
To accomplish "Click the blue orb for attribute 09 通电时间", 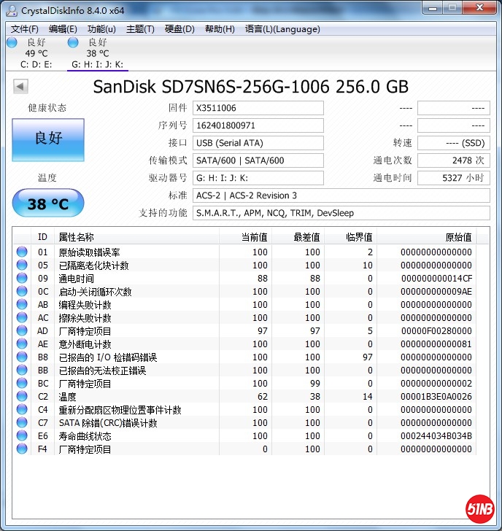I will [22, 279].
